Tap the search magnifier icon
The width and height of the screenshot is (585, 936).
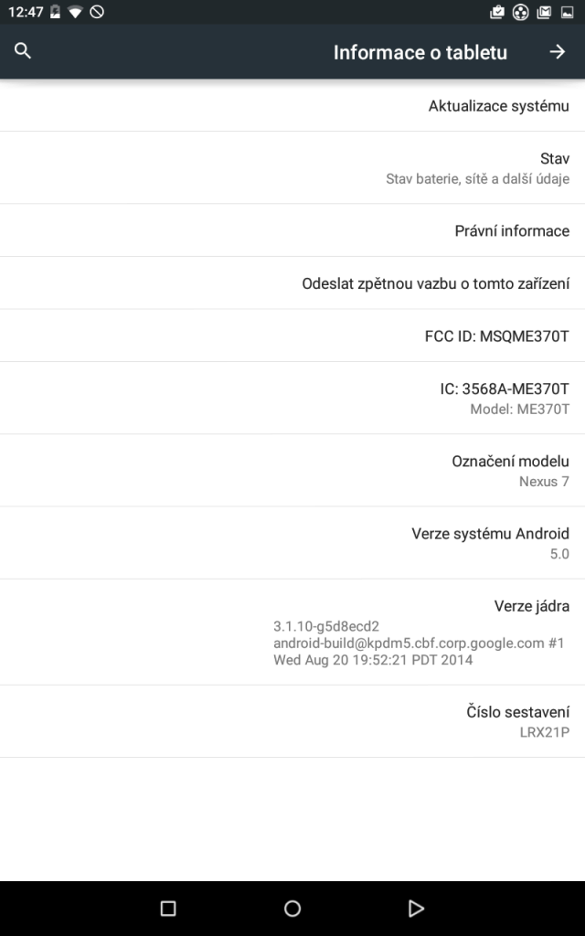(x=23, y=51)
